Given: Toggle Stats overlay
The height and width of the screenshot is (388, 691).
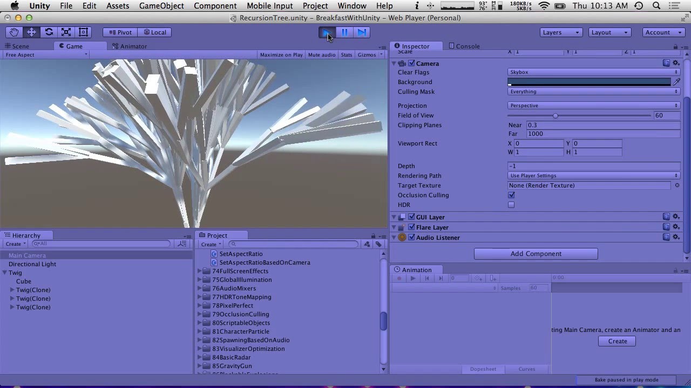Looking at the screenshot, I should pyautogui.click(x=347, y=55).
